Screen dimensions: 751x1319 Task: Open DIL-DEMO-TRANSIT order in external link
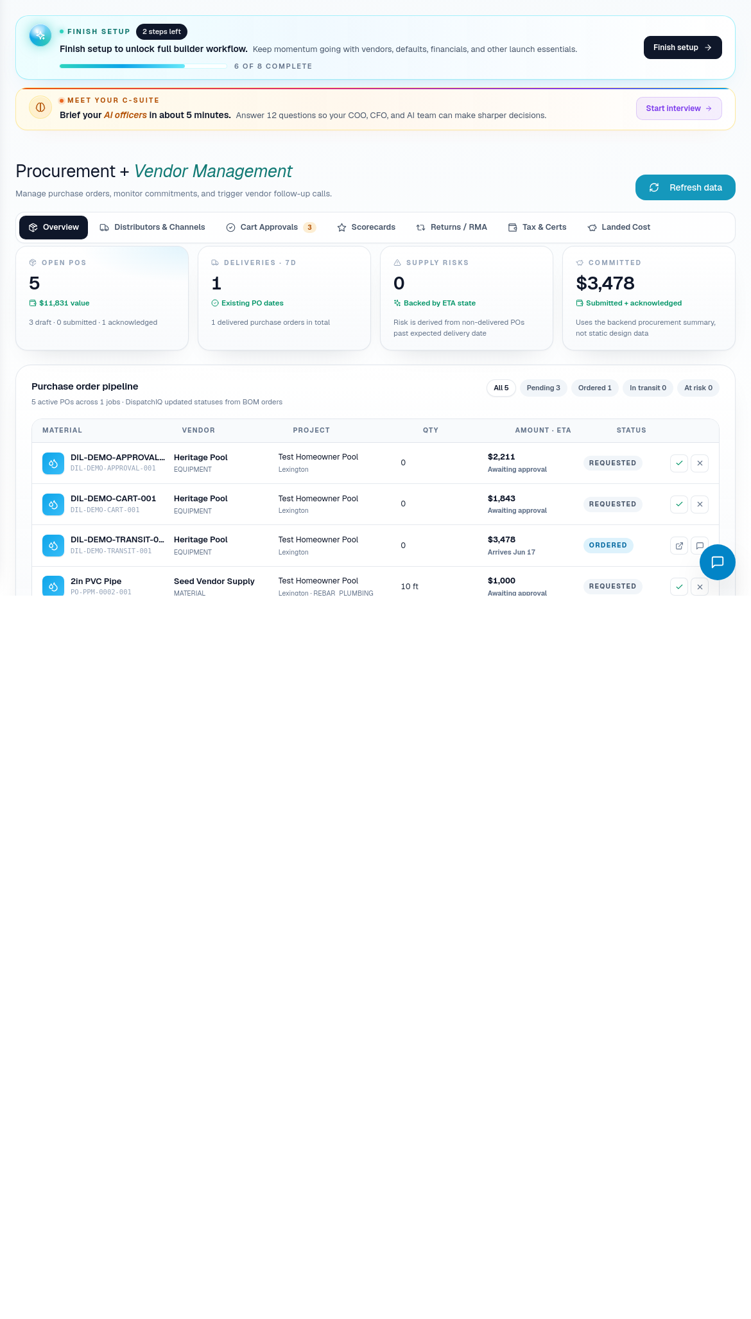[x=679, y=546]
